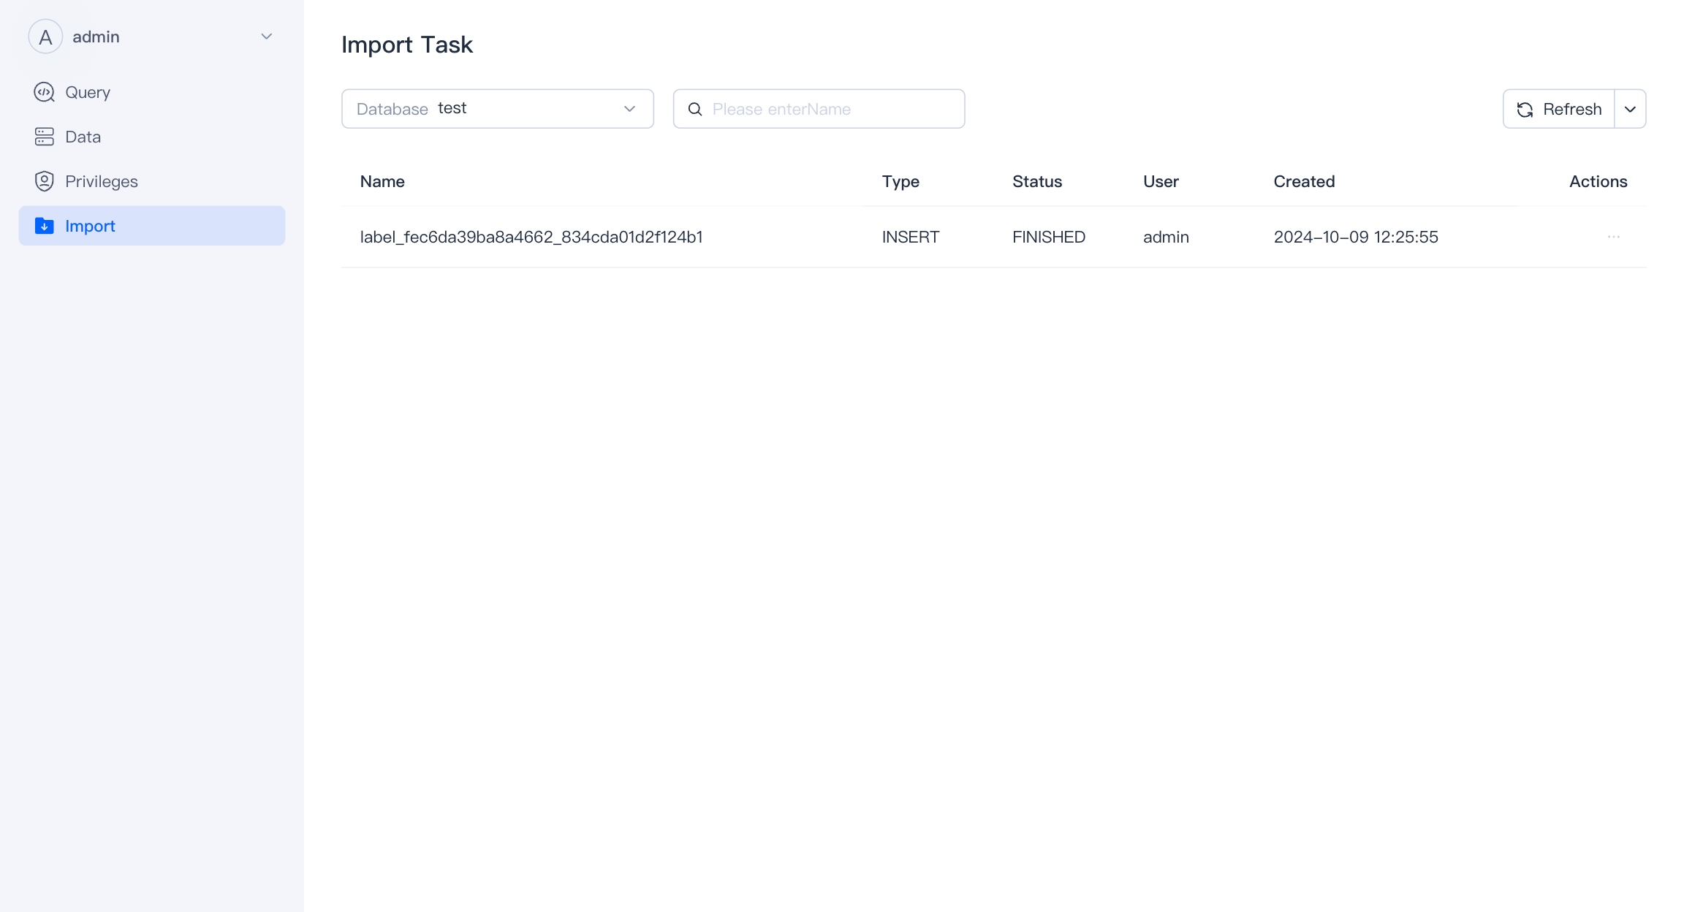Select the Data menu item

click(83, 137)
